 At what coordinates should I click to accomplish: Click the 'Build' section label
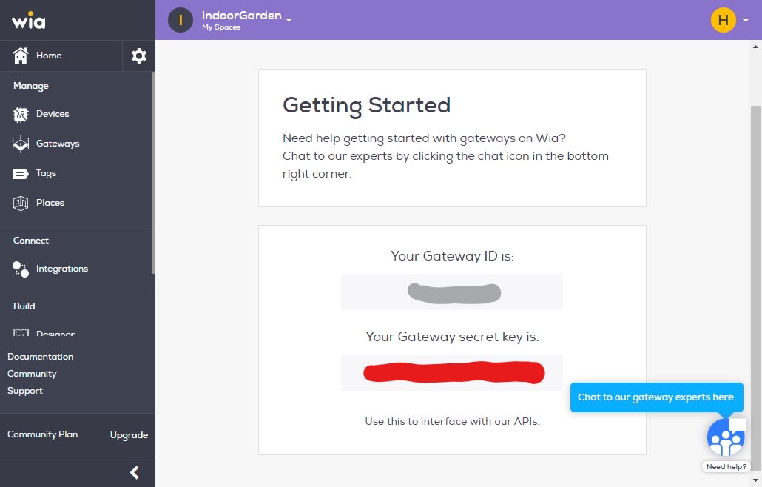24,306
